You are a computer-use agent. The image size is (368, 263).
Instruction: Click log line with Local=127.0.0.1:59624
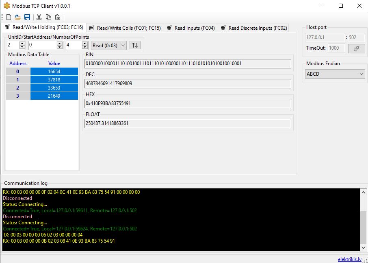pyautogui.click(x=70, y=229)
